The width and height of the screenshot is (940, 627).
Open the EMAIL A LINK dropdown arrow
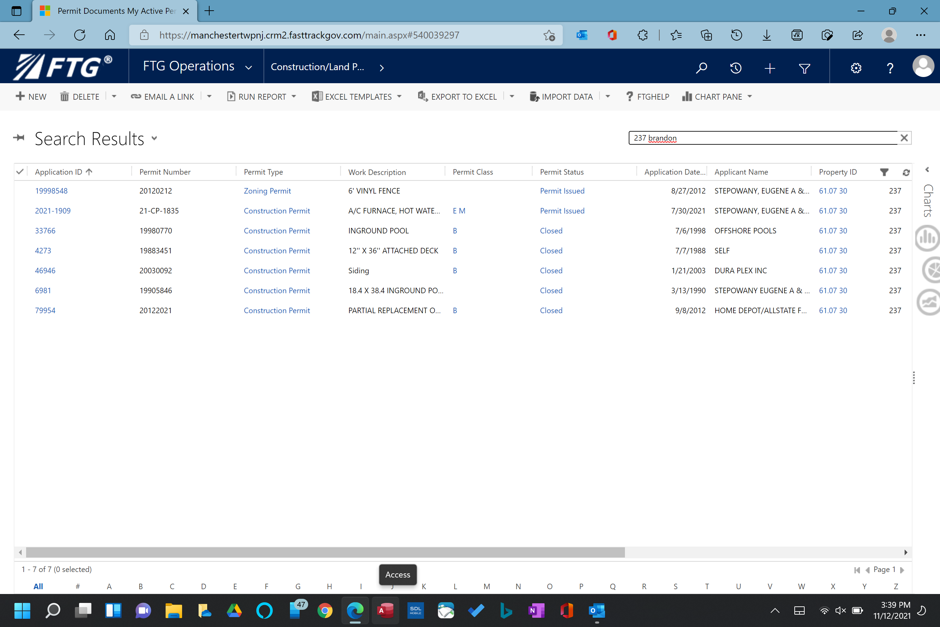tap(209, 96)
